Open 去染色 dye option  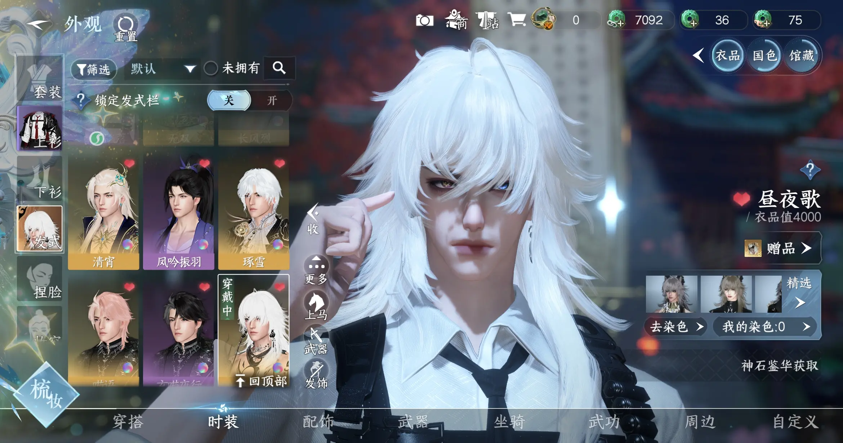675,327
